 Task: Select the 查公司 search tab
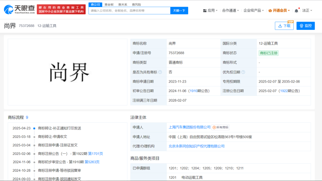pos(95,4)
